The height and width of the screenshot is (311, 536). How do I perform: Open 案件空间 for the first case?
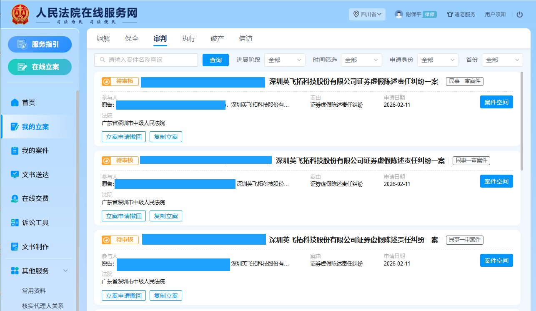[x=496, y=102]
